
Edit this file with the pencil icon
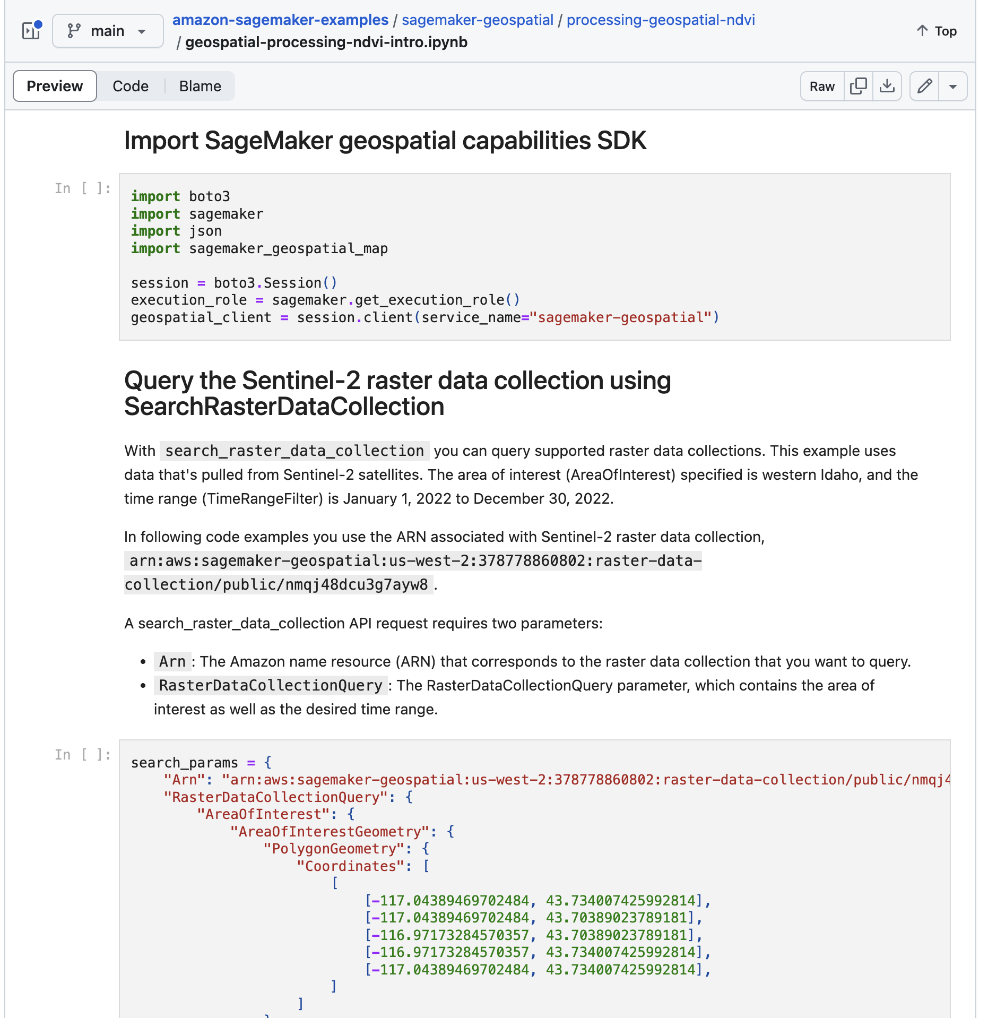(924, 86)
